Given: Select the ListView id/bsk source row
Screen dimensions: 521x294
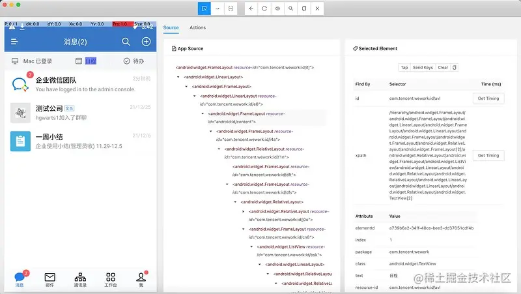Looking at the screenshot, I should 291,251.
